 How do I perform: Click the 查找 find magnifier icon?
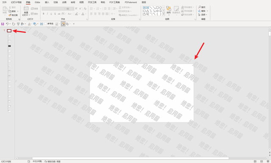click(x=199, y=7)
